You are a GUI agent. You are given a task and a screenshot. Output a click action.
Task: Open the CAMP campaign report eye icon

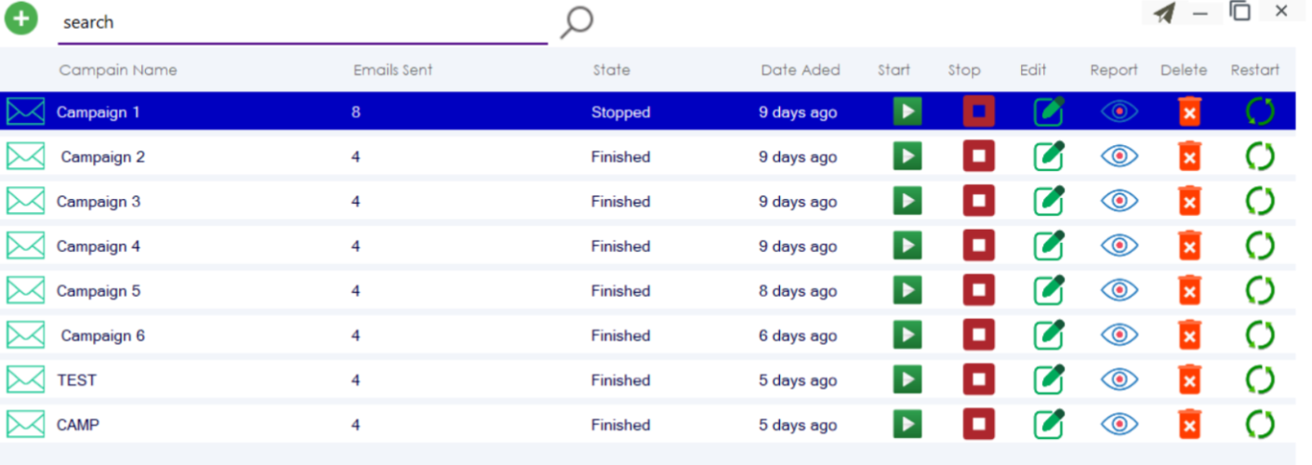(1120, 424)
